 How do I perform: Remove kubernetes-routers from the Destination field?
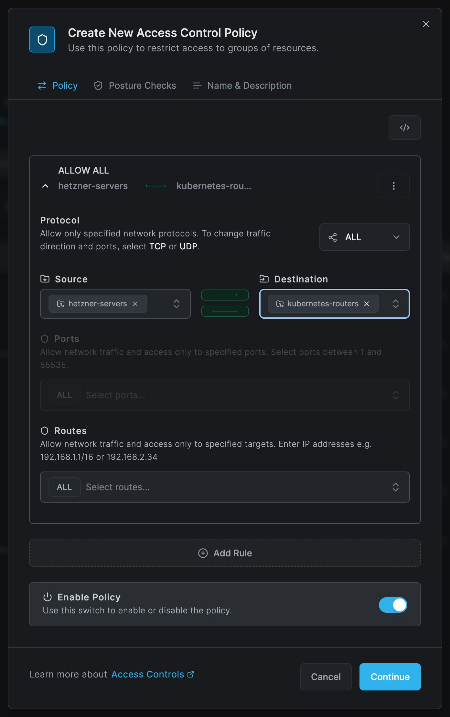[x=367, y=304]
